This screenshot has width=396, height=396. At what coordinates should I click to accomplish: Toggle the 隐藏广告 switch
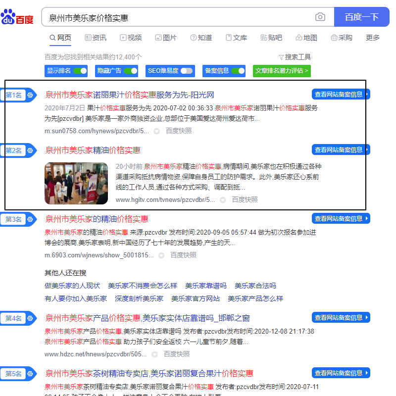130,71
